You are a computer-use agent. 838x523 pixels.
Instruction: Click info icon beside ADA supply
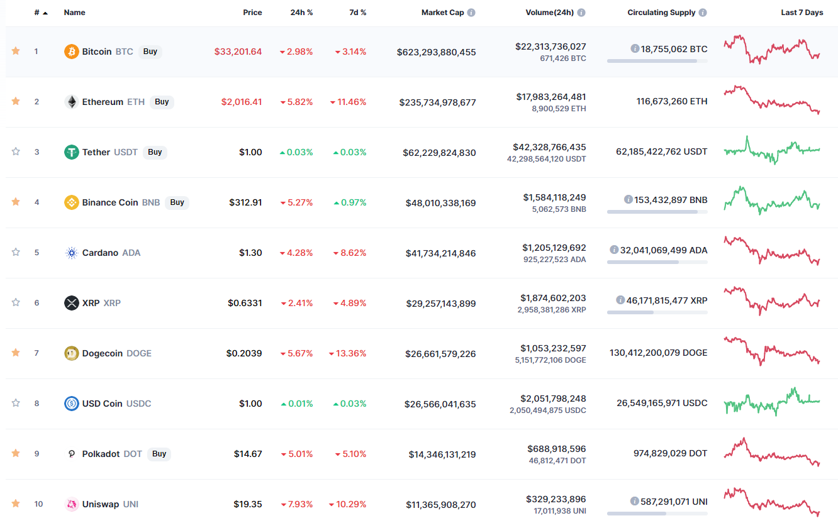click(x=614, y=250)
